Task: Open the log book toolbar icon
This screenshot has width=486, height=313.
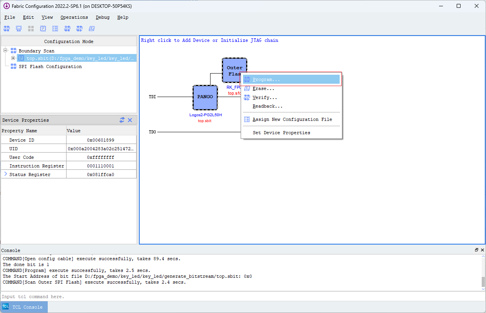Action: coord(91,28)
